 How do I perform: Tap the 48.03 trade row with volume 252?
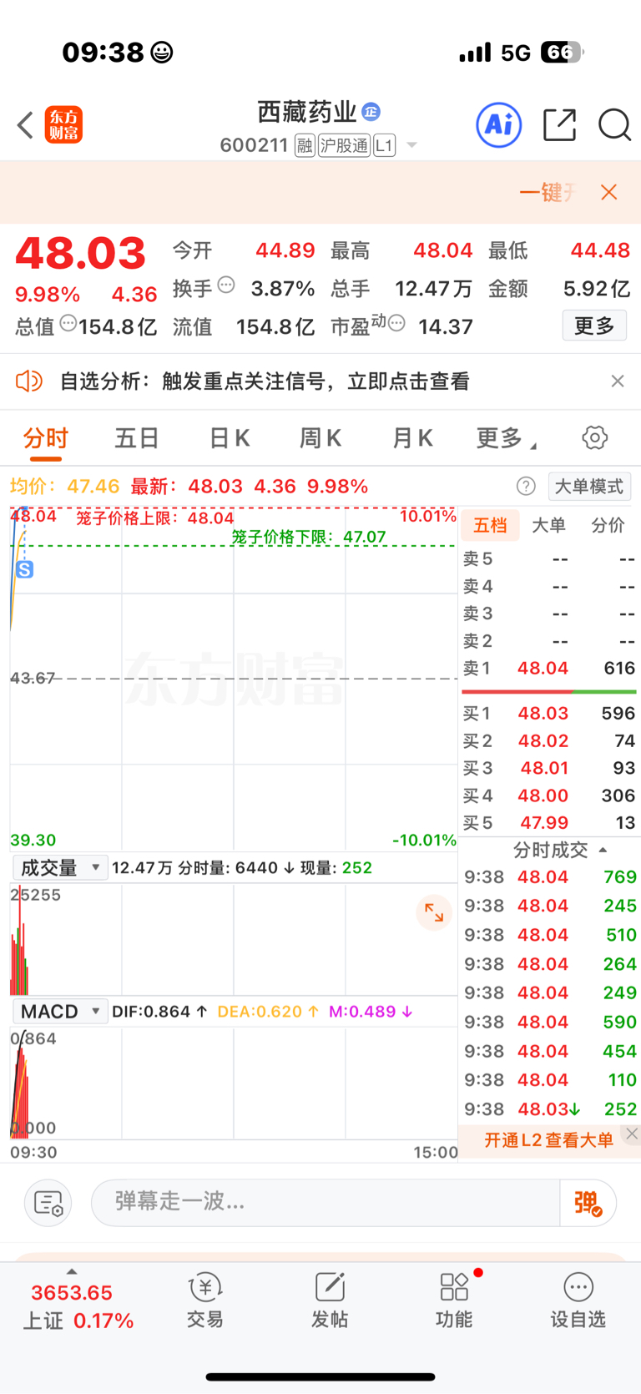(x=550, y=1109)
